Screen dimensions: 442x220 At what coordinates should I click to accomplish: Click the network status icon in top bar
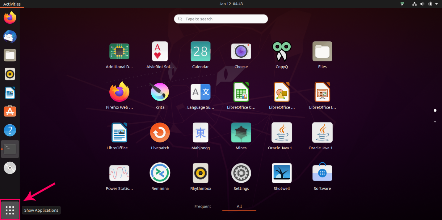(x=415, y=4)
